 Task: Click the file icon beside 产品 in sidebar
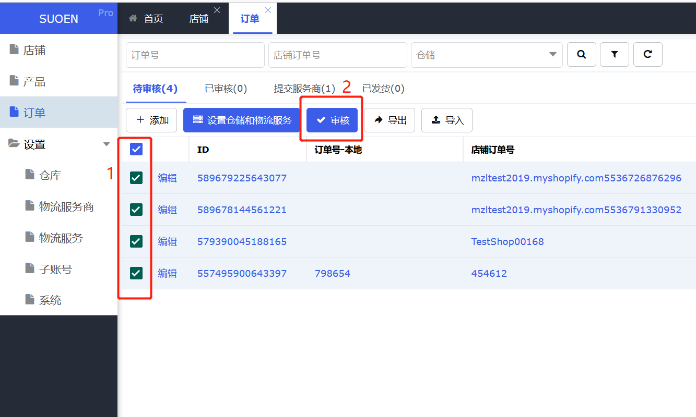pos(14,81)
